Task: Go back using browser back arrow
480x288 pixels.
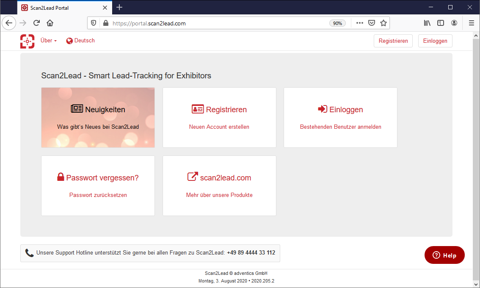Action: coord(9,23)
